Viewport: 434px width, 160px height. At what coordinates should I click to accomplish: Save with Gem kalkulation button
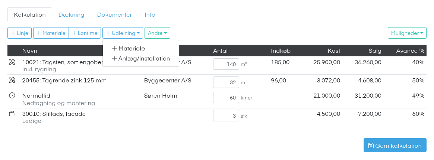pyautogui.click(x=395, y=146)
